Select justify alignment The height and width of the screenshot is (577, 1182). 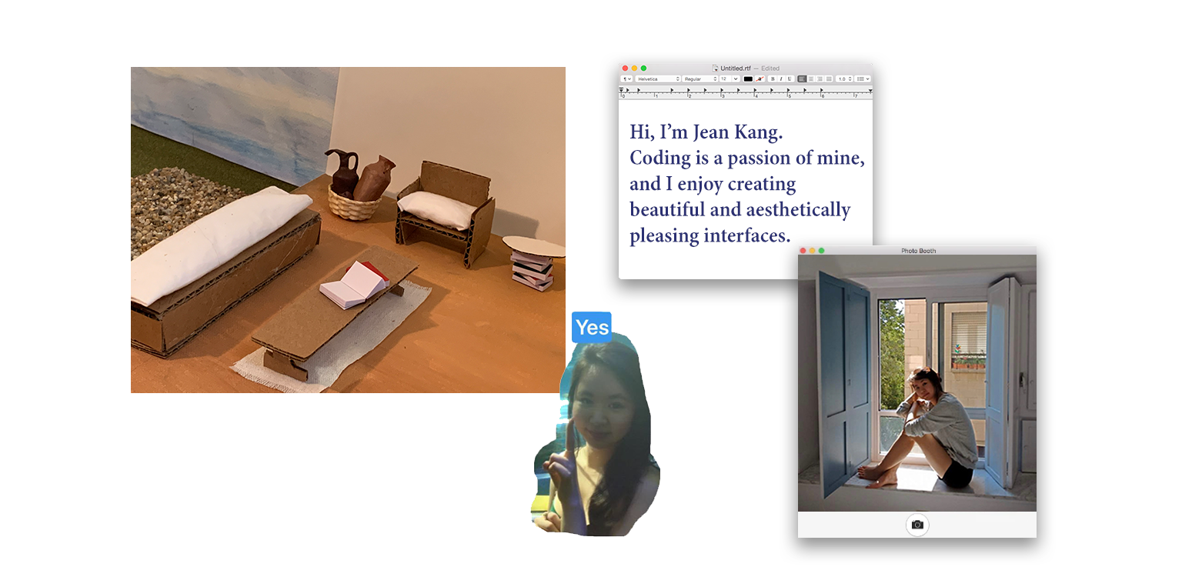coord(829,79)
